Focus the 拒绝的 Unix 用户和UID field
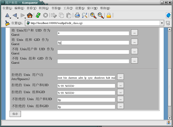Viewport: 173px width, 127px height. 86,86
